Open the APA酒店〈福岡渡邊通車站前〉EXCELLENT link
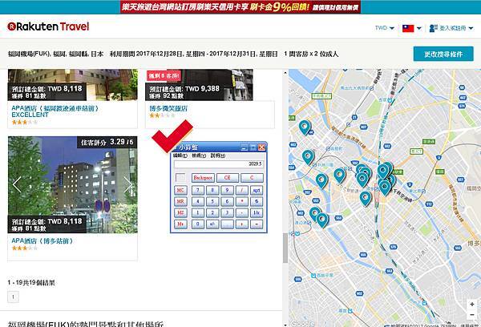The height and width of the screenshot is (327, 481). 55,111
